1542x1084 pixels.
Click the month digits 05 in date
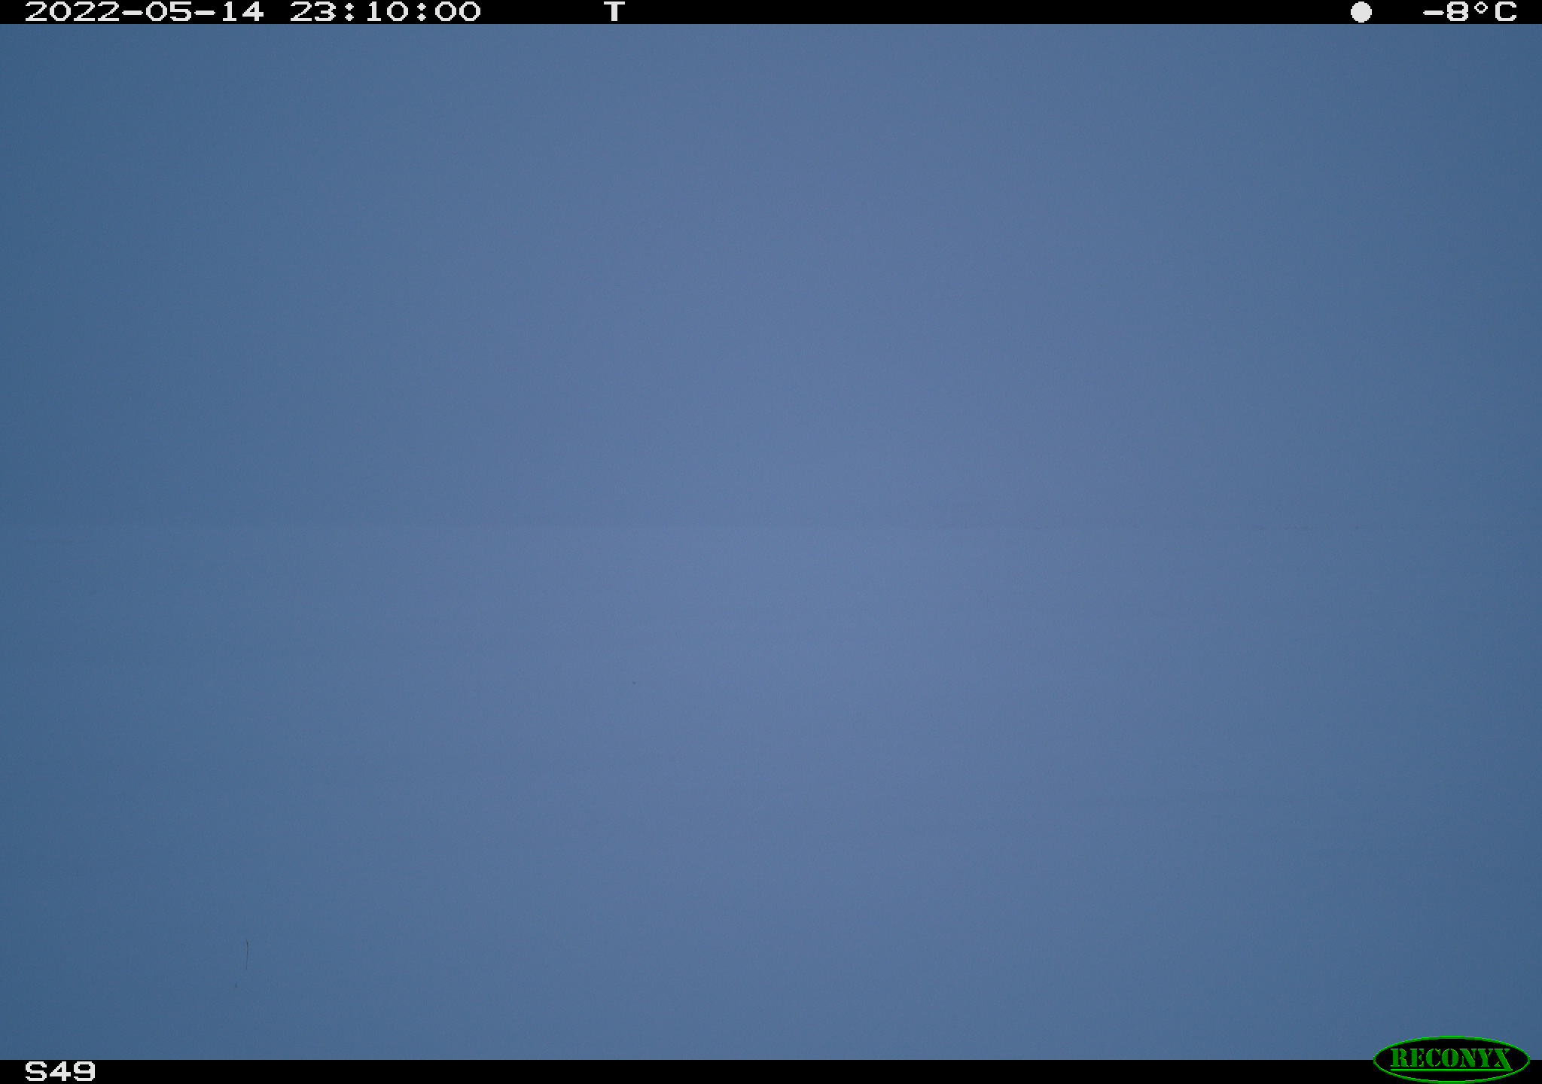(x=169, y=12)
